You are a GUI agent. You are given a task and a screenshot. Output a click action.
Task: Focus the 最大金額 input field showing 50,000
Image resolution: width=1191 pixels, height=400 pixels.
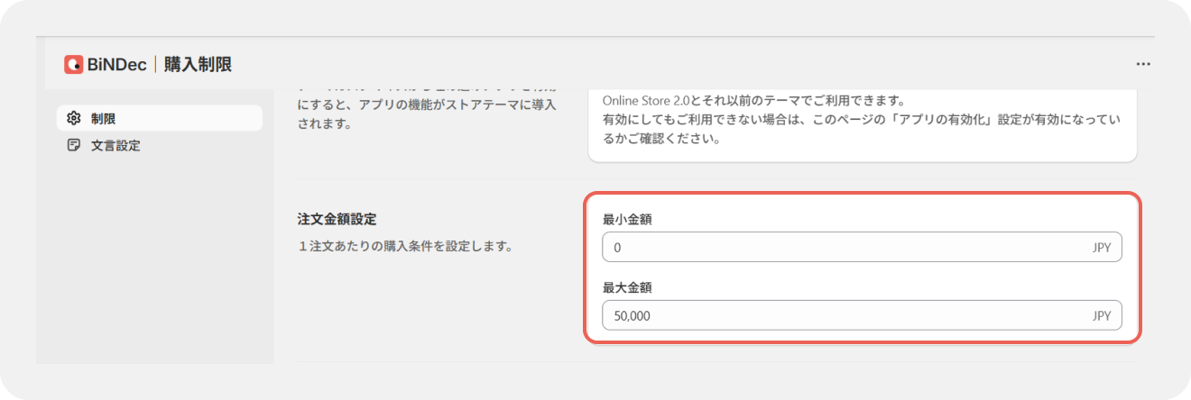click(862, 315)
